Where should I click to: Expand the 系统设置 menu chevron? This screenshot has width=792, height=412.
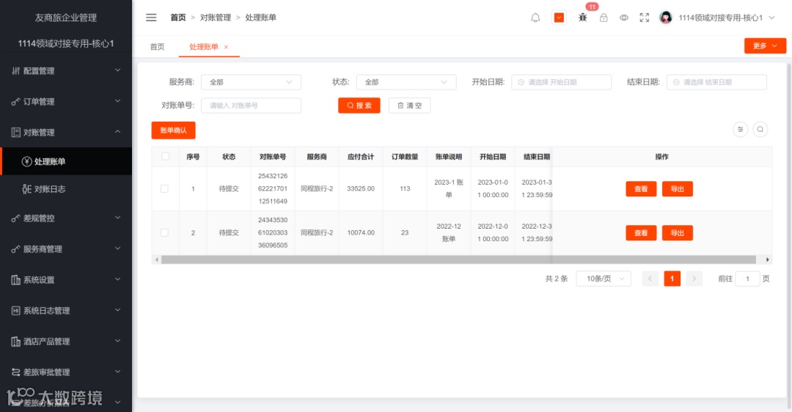(x=117, y=279)
